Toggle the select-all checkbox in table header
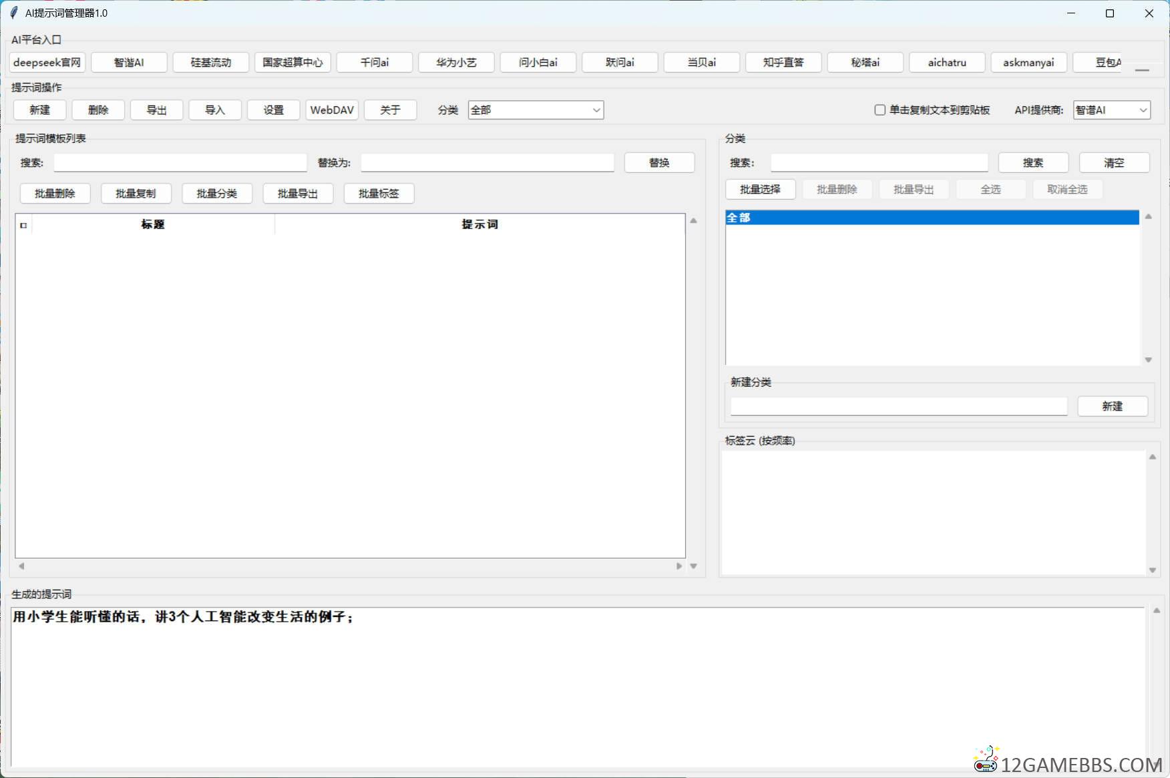This screenshot has width=1170, height=778. pos(23,225)
